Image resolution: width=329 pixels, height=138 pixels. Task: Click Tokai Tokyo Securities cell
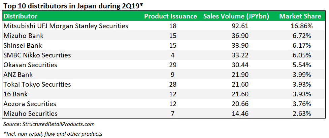(x=37, y=84)
